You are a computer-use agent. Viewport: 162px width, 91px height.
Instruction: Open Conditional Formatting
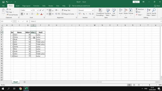[x=100, y=12]
